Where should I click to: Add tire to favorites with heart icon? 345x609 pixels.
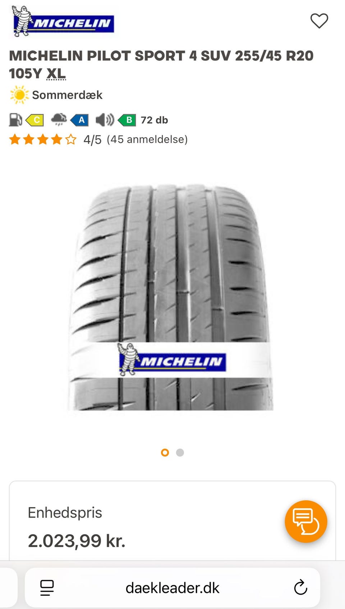click(x=319, y=21)
